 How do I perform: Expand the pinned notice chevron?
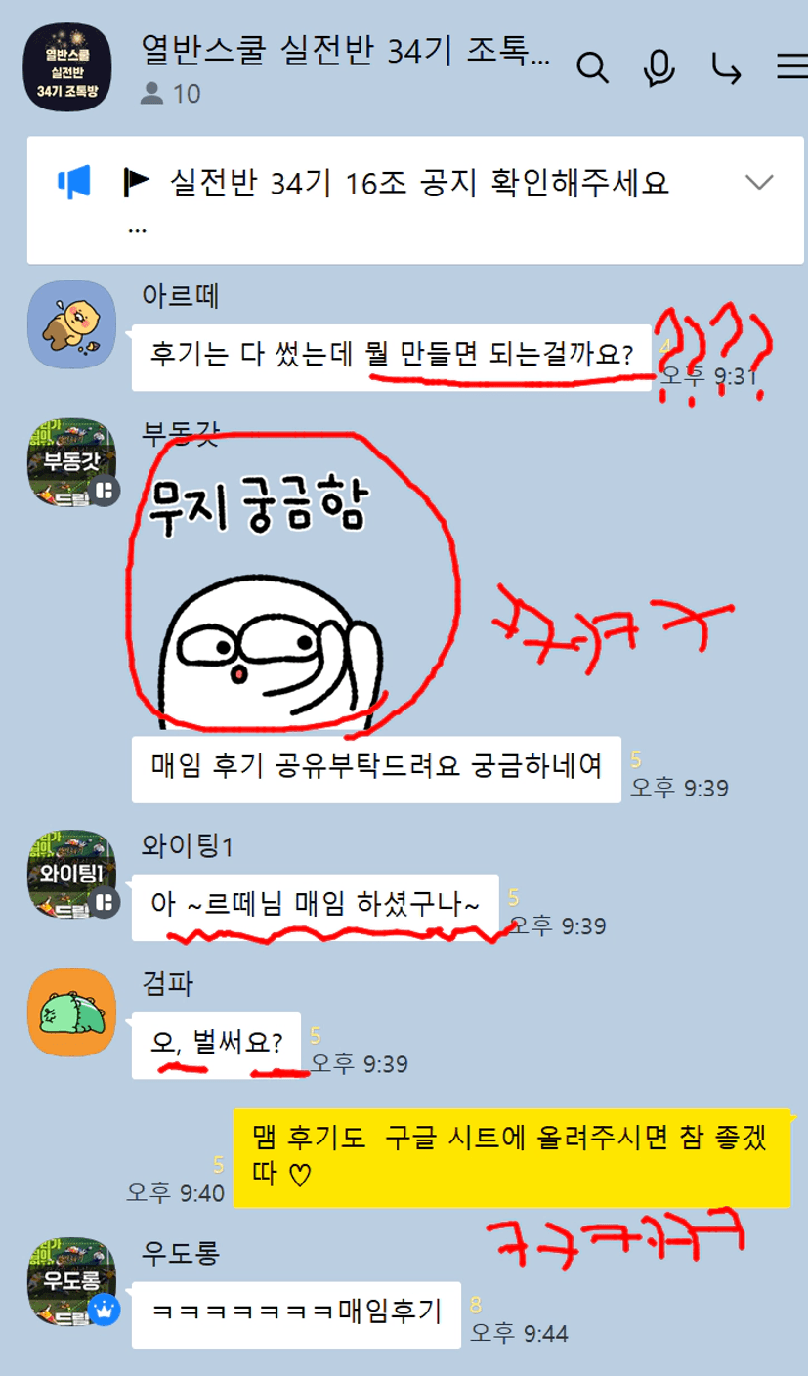759,182
